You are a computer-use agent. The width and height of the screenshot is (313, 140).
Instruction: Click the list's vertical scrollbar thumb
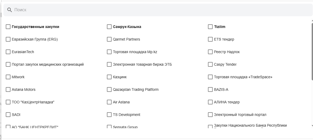[x=312, y=52]
